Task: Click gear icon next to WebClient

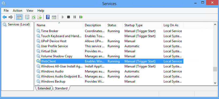Action: [38, 61]
